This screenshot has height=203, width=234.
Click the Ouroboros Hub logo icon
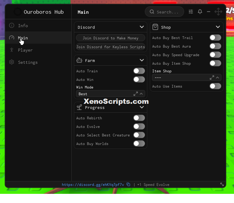[x=17, y=12]
